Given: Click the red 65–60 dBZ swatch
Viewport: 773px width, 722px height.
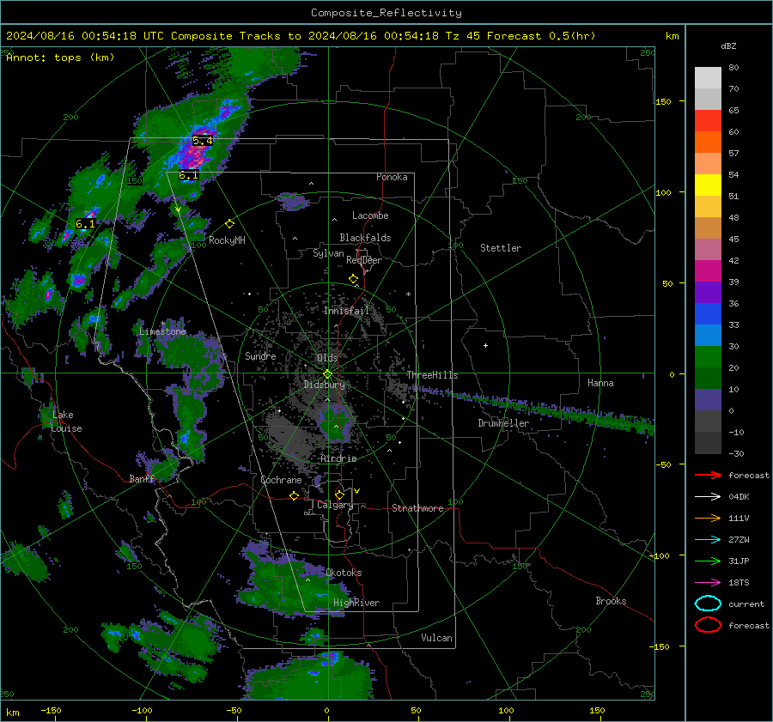Looking at the screenshot, I should click(708, 121).
